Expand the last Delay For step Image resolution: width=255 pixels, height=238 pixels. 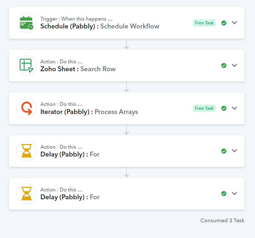point(234,193)
